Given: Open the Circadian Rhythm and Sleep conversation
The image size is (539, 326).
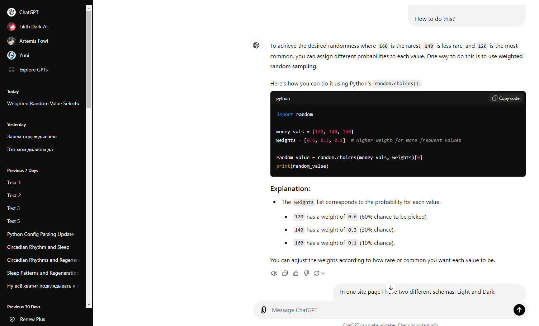Looking at the screenshot, I should tap(38, 247).
